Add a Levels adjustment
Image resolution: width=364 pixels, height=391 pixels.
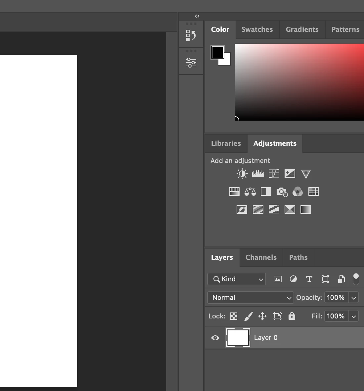point(258,174)
